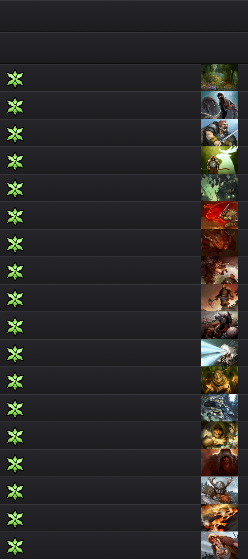The image size is (248, 559).
Task: Select leaf icon in the horned helmet viking row
Action: point(15,492)
